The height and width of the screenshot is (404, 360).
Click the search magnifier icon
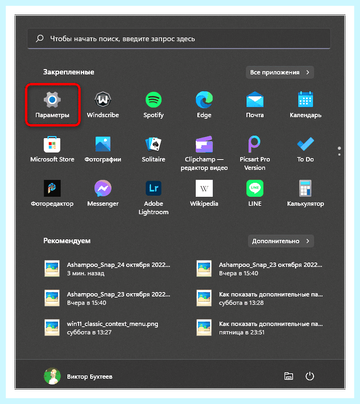pos(39,39)
